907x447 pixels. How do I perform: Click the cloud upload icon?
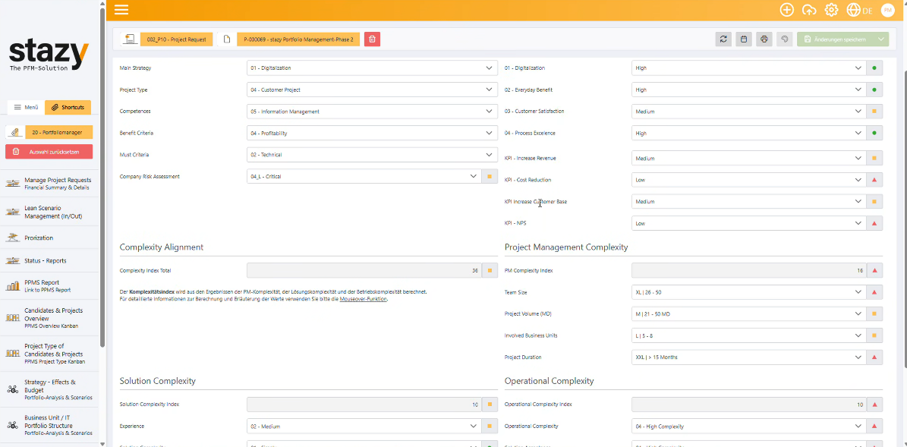pos(809,10)
